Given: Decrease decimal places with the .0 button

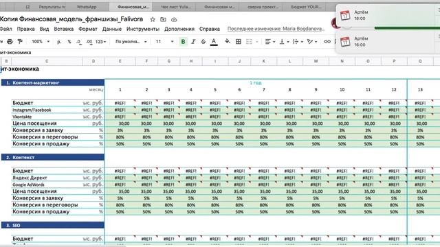Looking at the screenshot, I should pos(79,42).
